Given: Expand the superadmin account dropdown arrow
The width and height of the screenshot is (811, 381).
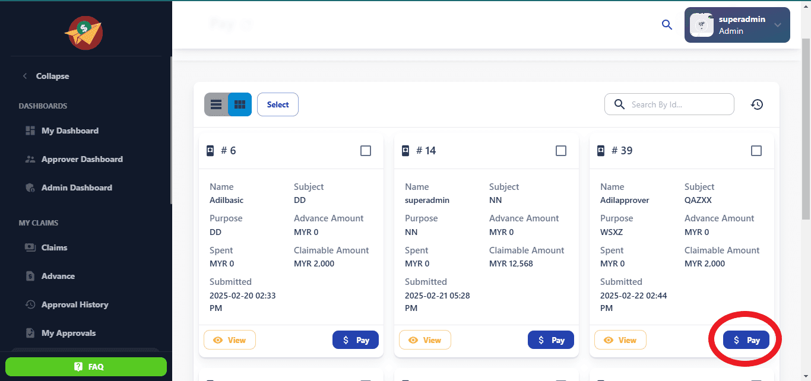Looking at the screenshot, I should pyautogui.click(x=777, y=25).
